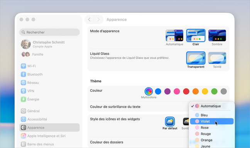Select Réseau in the sidebar
Image resolution: width=250 pixels, height=148 pixels.
click(x=49, y=83)
